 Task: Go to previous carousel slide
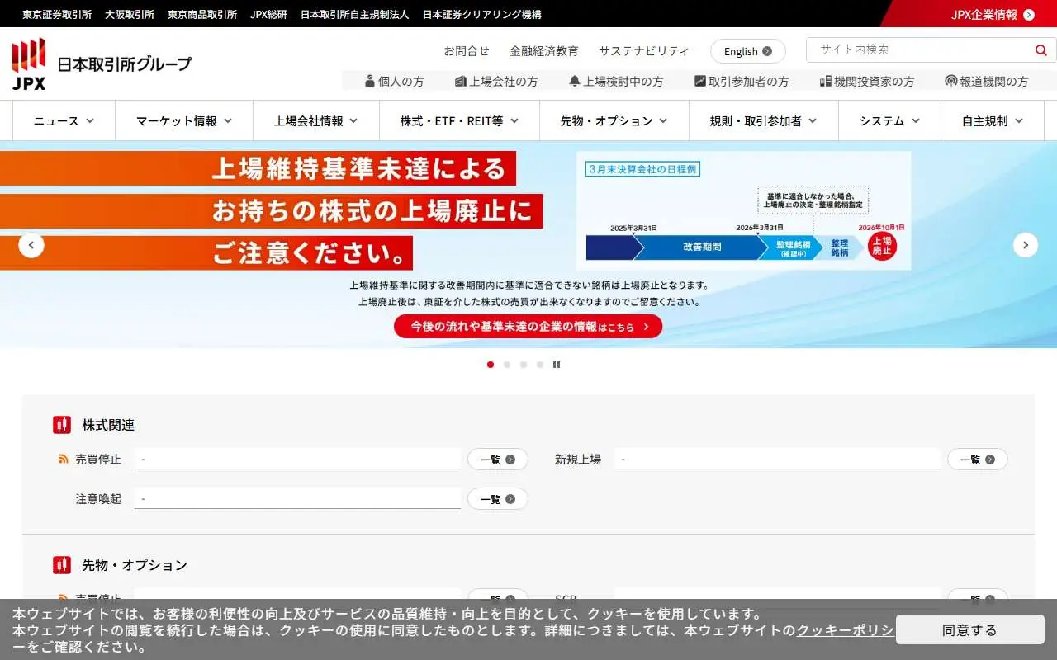pos(31,245)
